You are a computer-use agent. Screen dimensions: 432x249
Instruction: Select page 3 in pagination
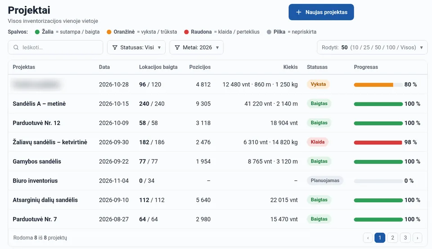click(x=405, y=238)
